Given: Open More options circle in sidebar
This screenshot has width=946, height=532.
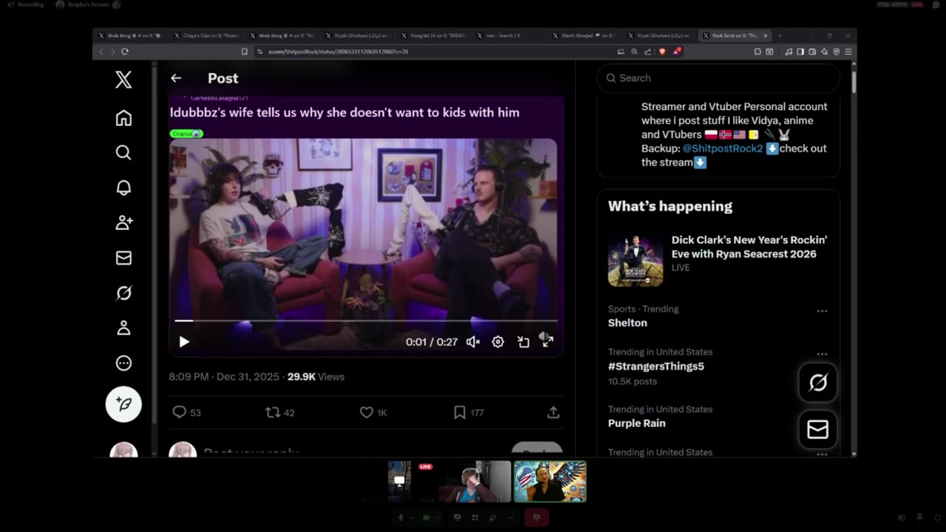Looking at the screenshot, I should click(x=123, y=363).
